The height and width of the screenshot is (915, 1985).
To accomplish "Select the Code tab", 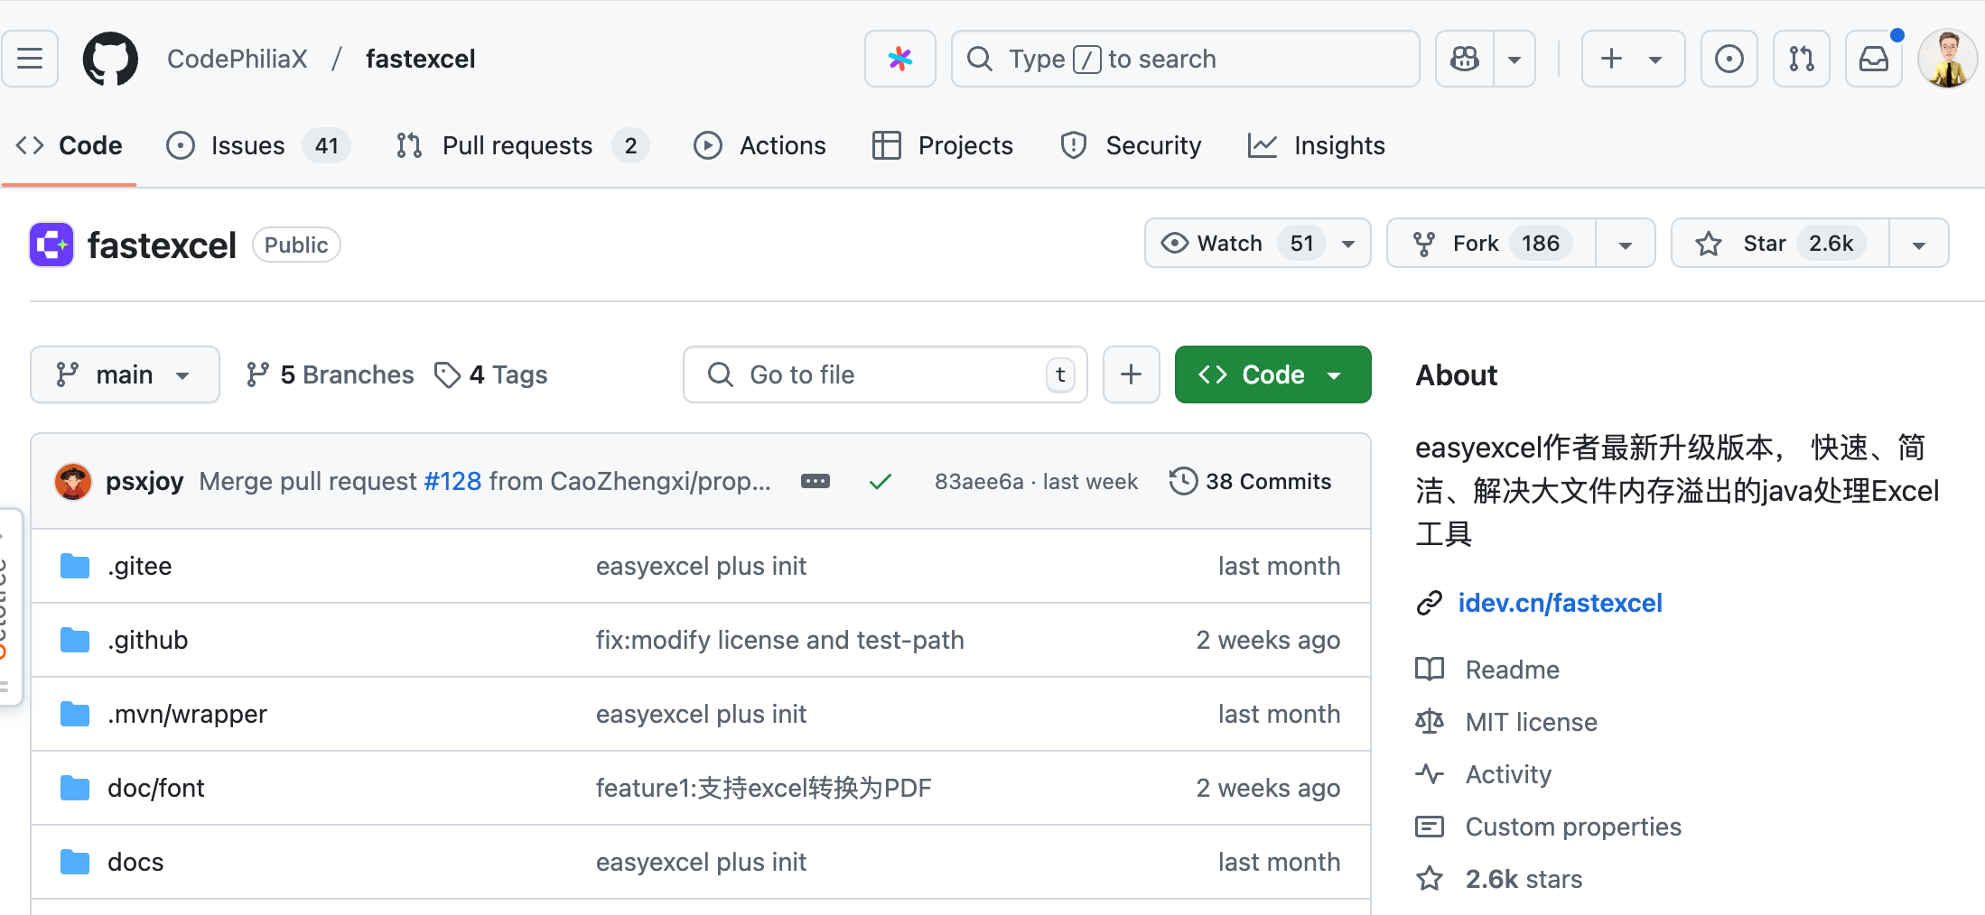I will click(70, 145).
